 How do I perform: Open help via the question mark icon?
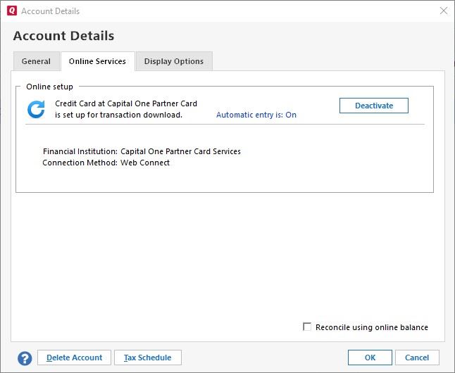tap(25, 358)
